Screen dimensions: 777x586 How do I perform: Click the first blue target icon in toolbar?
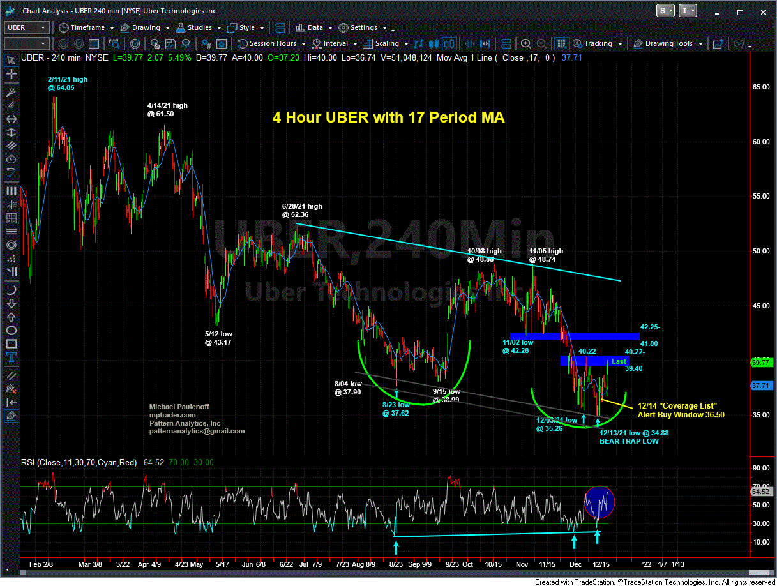coord(63,44)
